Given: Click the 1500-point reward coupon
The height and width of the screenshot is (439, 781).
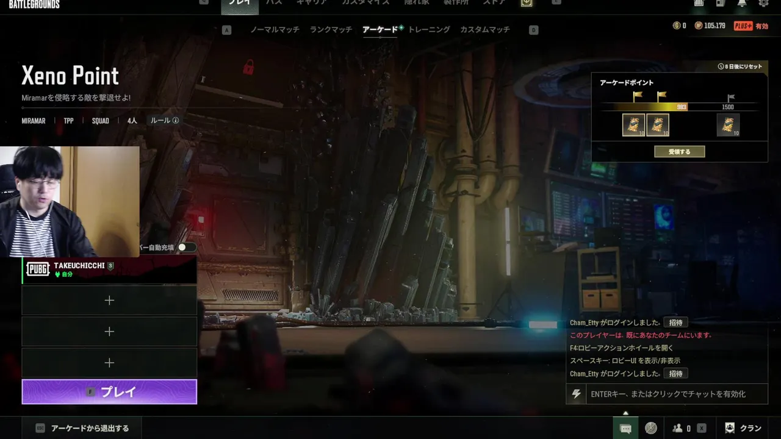Looking at the screenshot, I should pyautogui.click(x=728, y=125).
